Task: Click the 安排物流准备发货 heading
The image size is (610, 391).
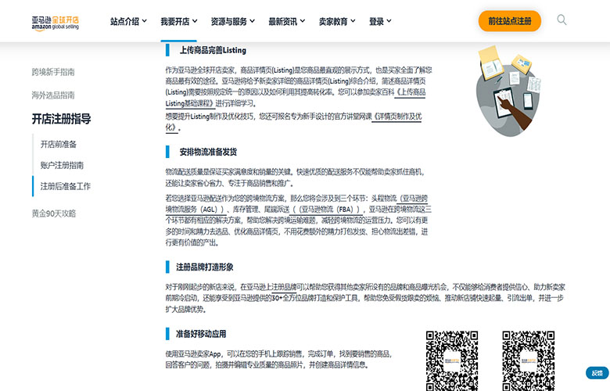Action: pyautogui.click(x=208, y=152)
